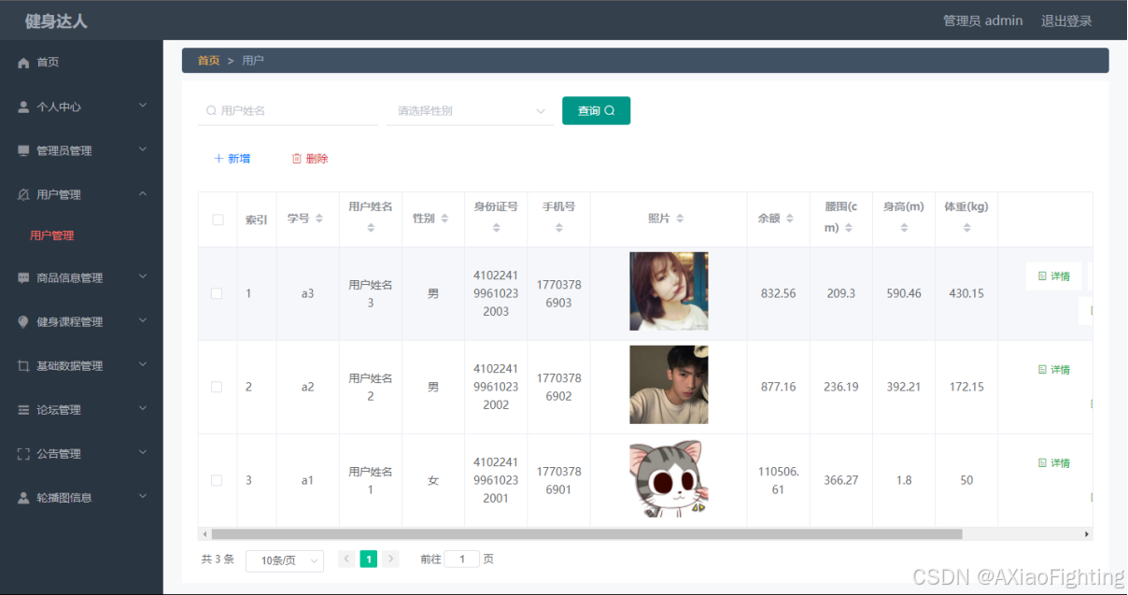Click the 前往 page number input

(x=461, y=559)
